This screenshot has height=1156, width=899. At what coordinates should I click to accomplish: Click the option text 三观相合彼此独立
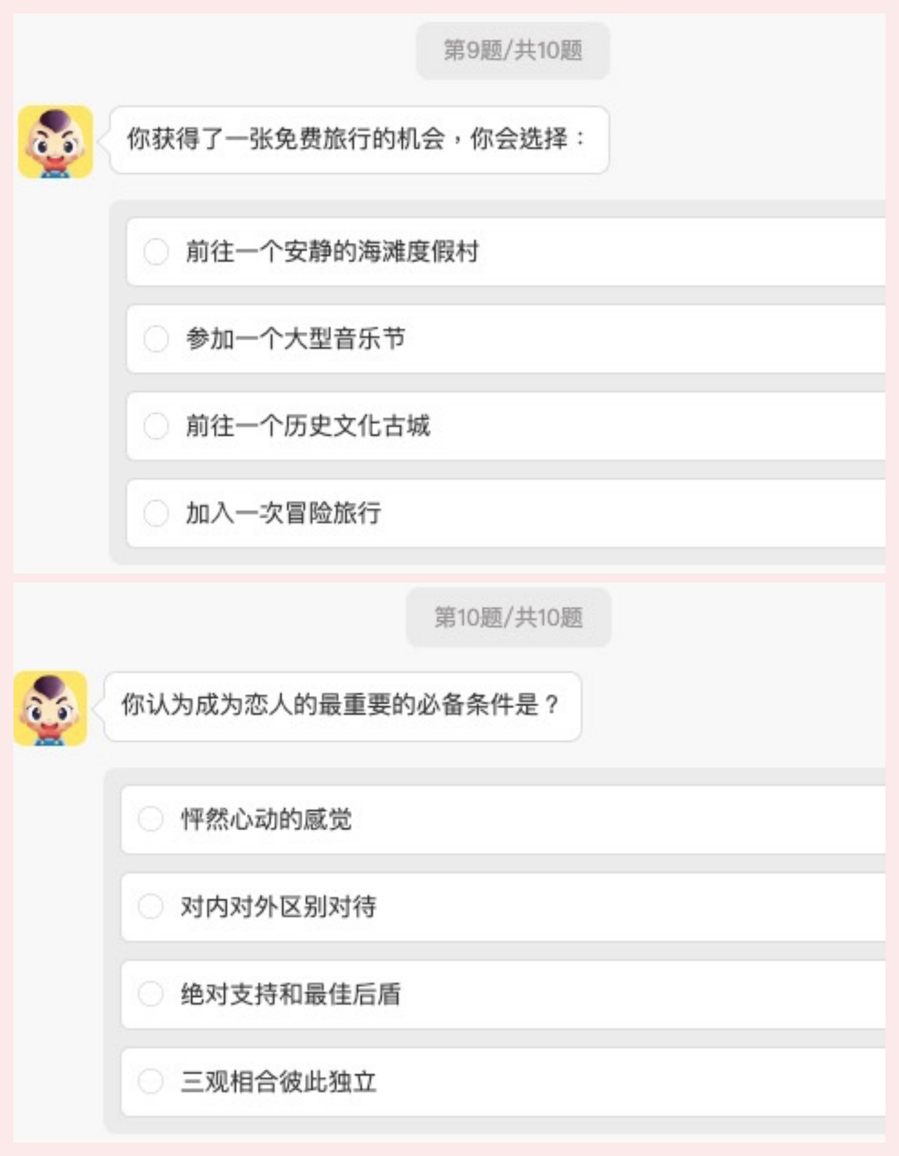click(x=278, y=1081)
